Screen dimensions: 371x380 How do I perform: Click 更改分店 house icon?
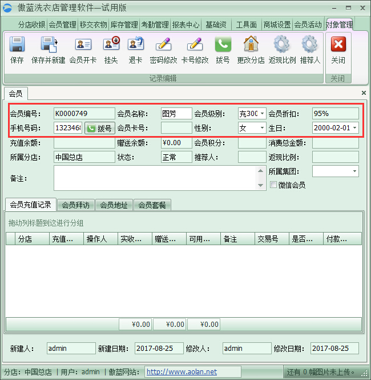pyautogui.click(x=251, y=45)
